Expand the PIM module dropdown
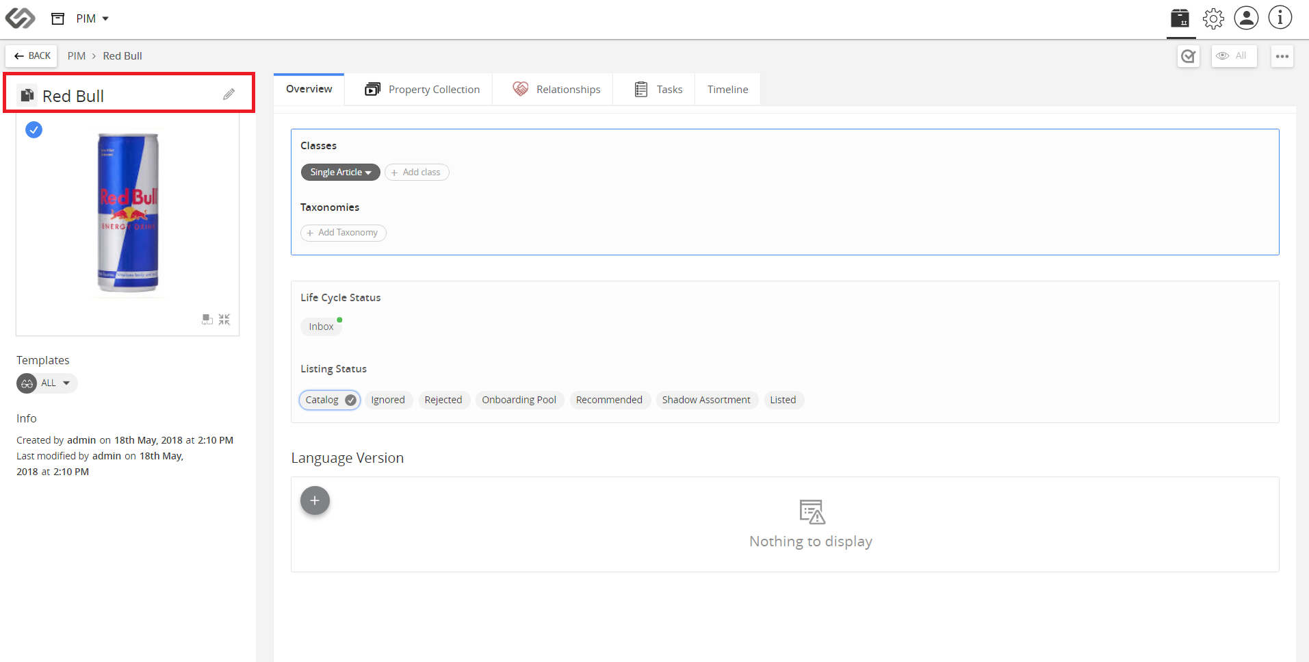Viewport: 1309px width, 662px height. tap(92, 18)
